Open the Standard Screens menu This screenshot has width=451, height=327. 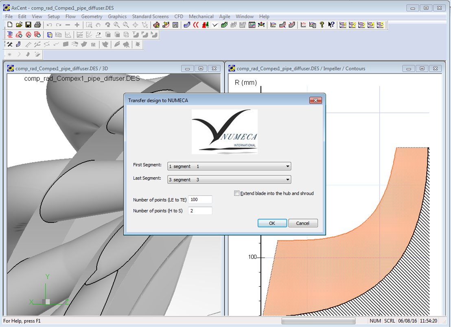point(150,17)
